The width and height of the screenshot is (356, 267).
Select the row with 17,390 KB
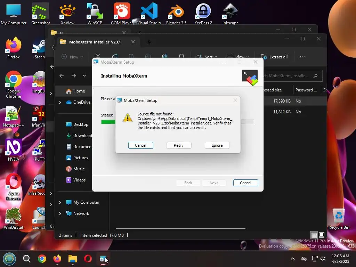(x=295, y=101)
